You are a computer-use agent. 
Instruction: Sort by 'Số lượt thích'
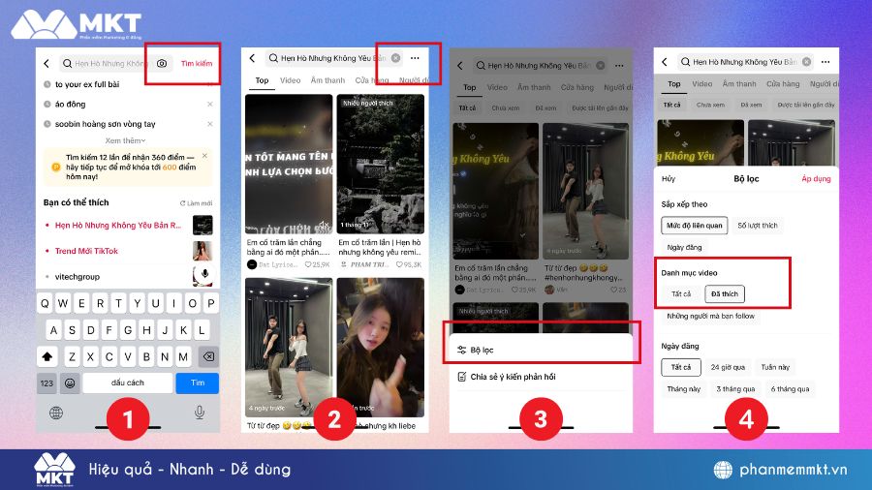tap(758, 226)
